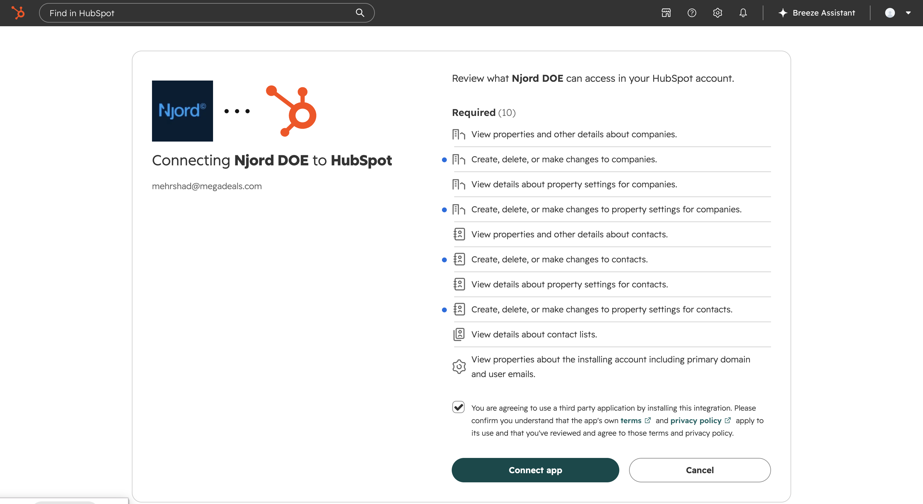923x504 pixels.
Task: Click the Breeze Assistant sparkle icon
Action: (x=783, y=13)
